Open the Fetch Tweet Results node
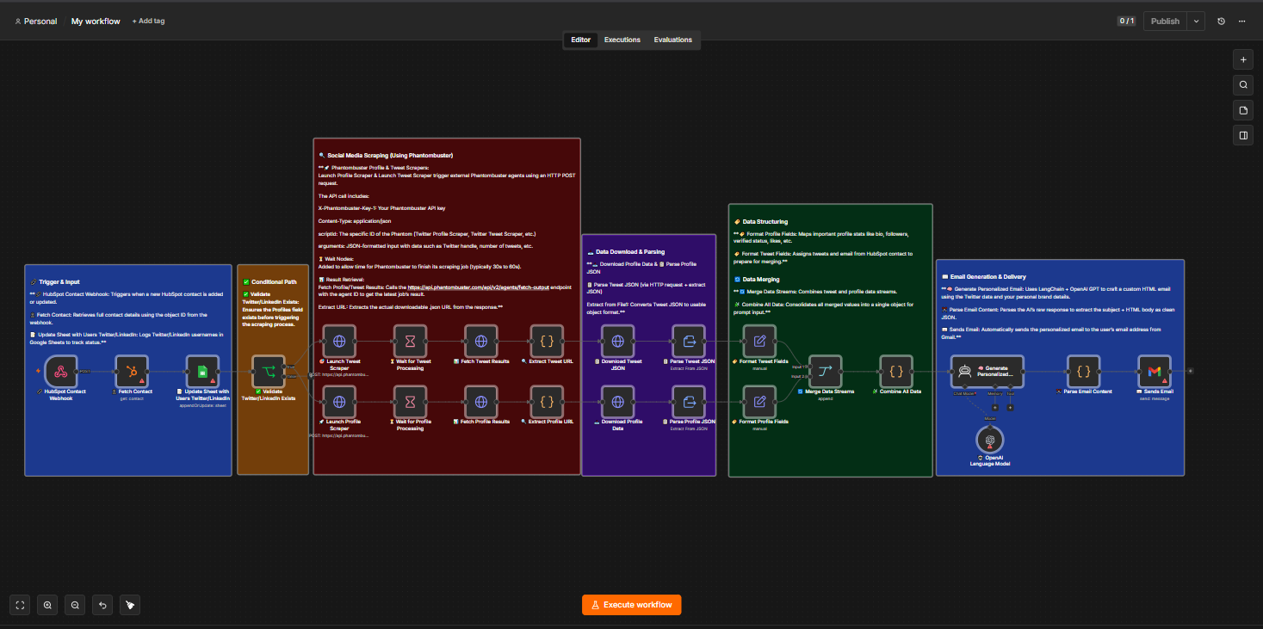1263x629 pixels. [x=481, y=342]
